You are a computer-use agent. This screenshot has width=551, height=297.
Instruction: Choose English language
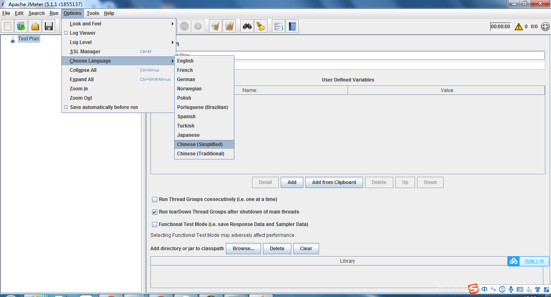(204, 61)
